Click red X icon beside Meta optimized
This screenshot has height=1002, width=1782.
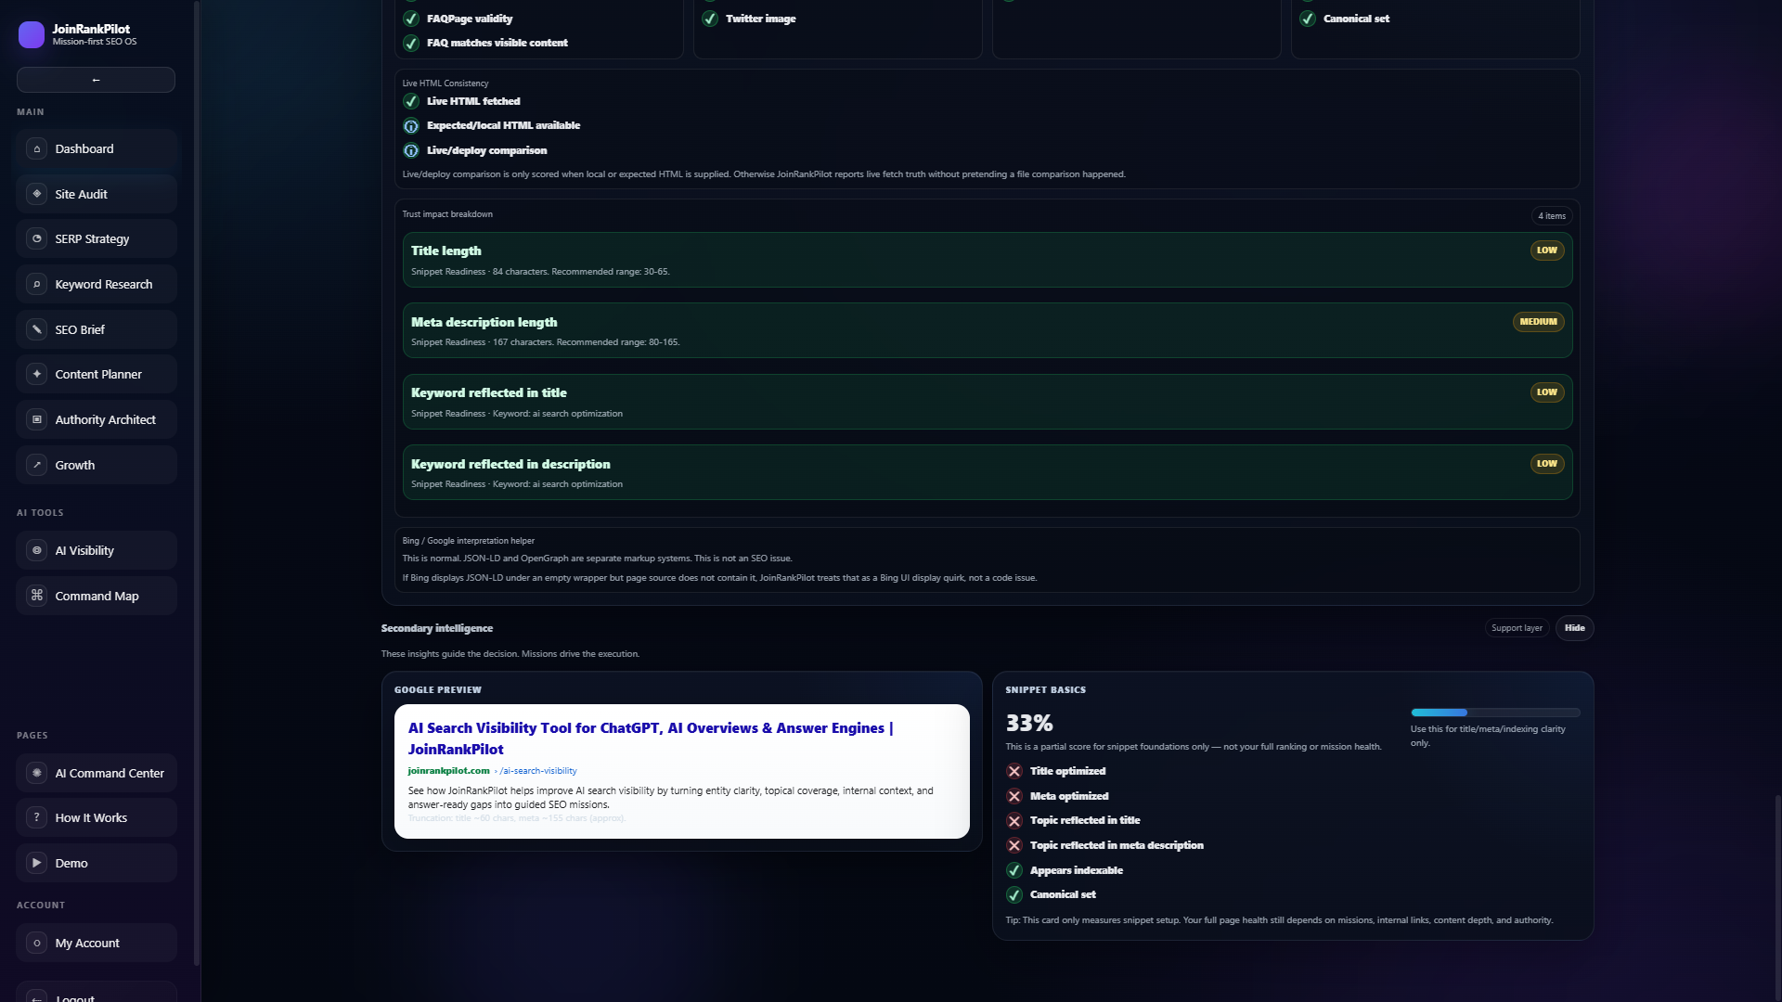pyautogui.click(x=1014, y=796)
